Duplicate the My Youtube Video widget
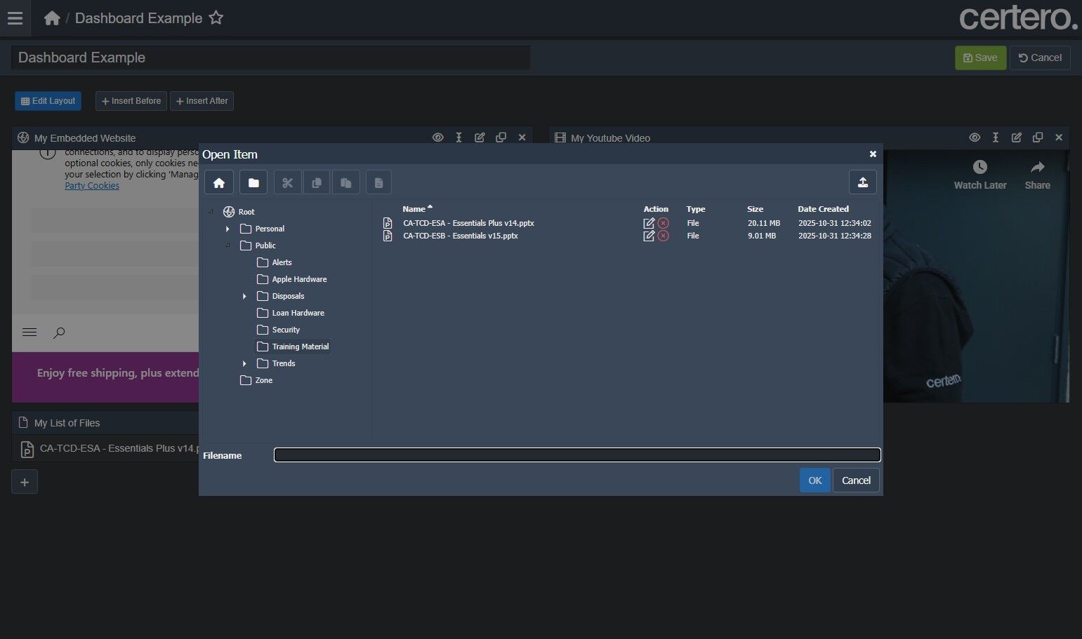 click(x=1038, y=137)
